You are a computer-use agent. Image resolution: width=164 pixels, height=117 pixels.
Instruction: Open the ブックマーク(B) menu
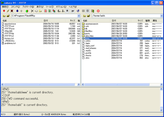28,7
